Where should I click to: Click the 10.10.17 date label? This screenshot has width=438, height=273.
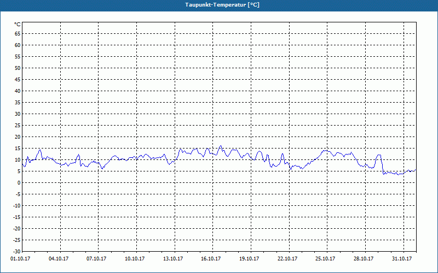click(x=135, y=259)
